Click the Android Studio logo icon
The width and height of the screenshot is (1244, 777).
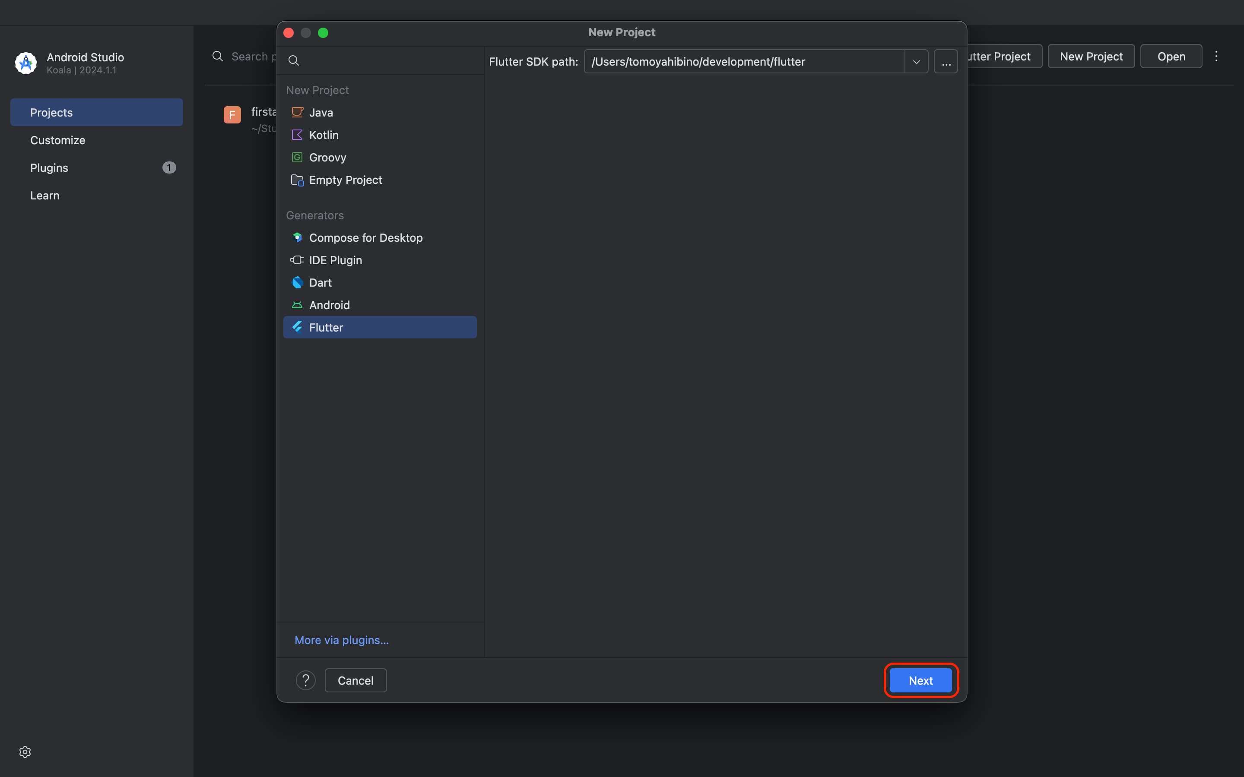point(26,63)
